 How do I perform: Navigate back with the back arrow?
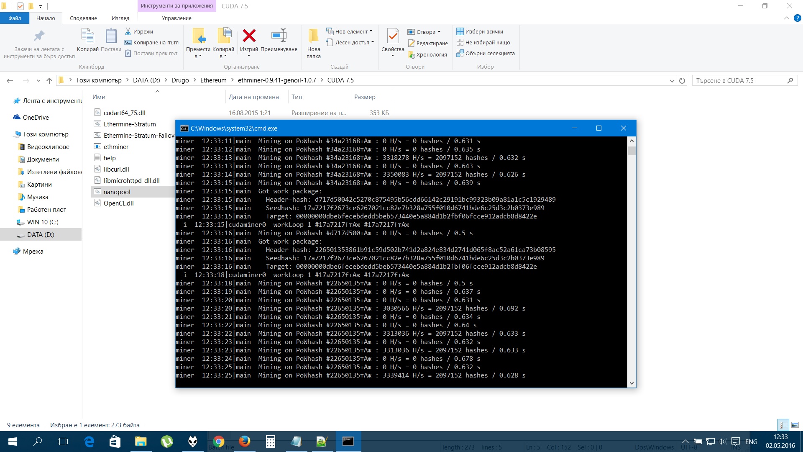point(10,80)
